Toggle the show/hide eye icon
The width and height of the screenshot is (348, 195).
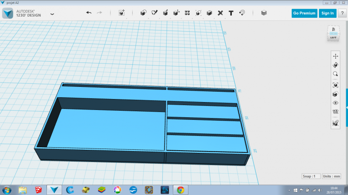(335, 103)
